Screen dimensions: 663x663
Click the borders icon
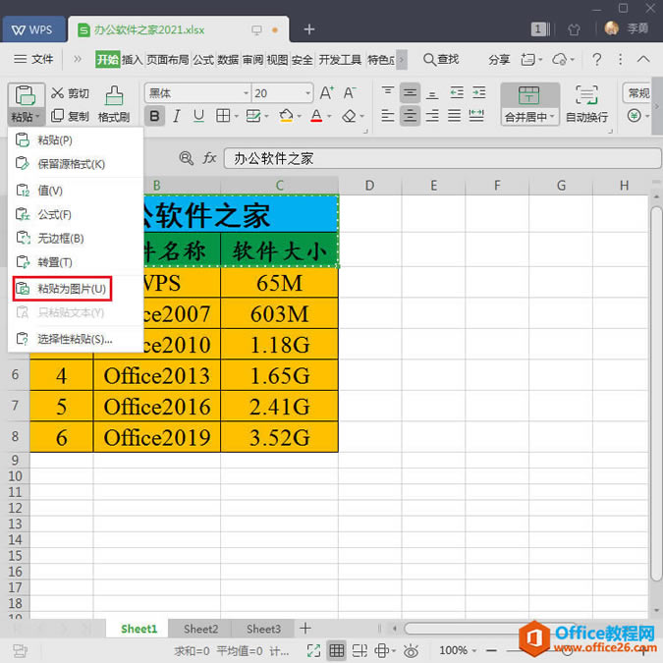(x=223, y=116)
